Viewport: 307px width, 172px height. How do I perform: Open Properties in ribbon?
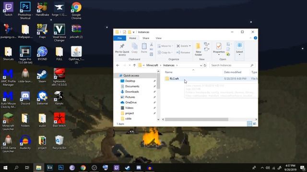click(219, 49)
